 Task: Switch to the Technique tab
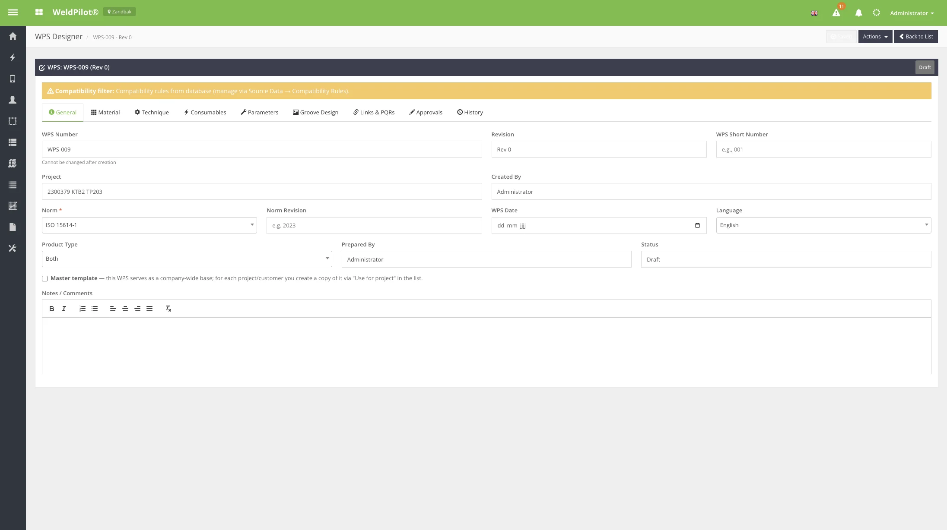[x=152, y=113]
